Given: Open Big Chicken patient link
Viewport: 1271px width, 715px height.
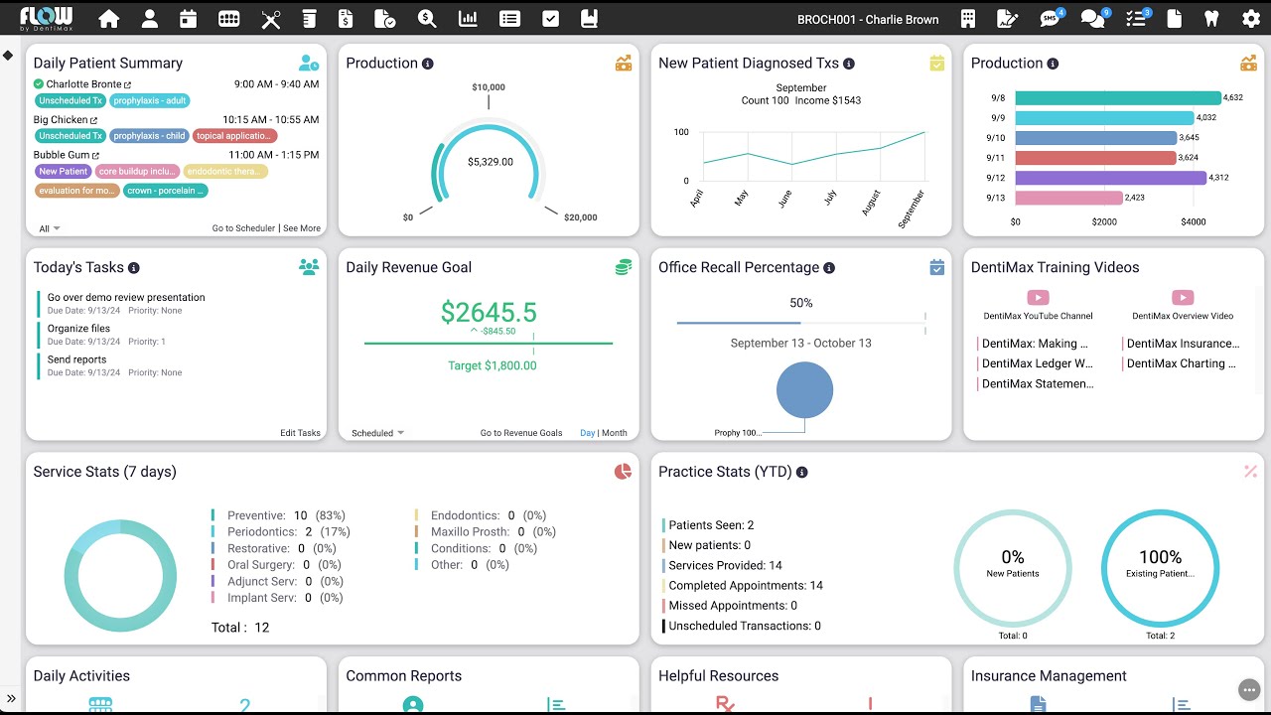Looking at the screenshot, I should pos(66,120).
